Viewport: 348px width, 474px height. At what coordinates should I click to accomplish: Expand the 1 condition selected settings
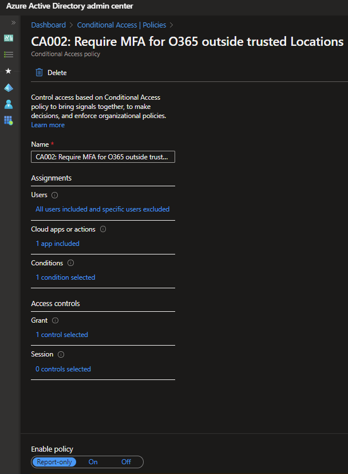[x=65, y=277]
